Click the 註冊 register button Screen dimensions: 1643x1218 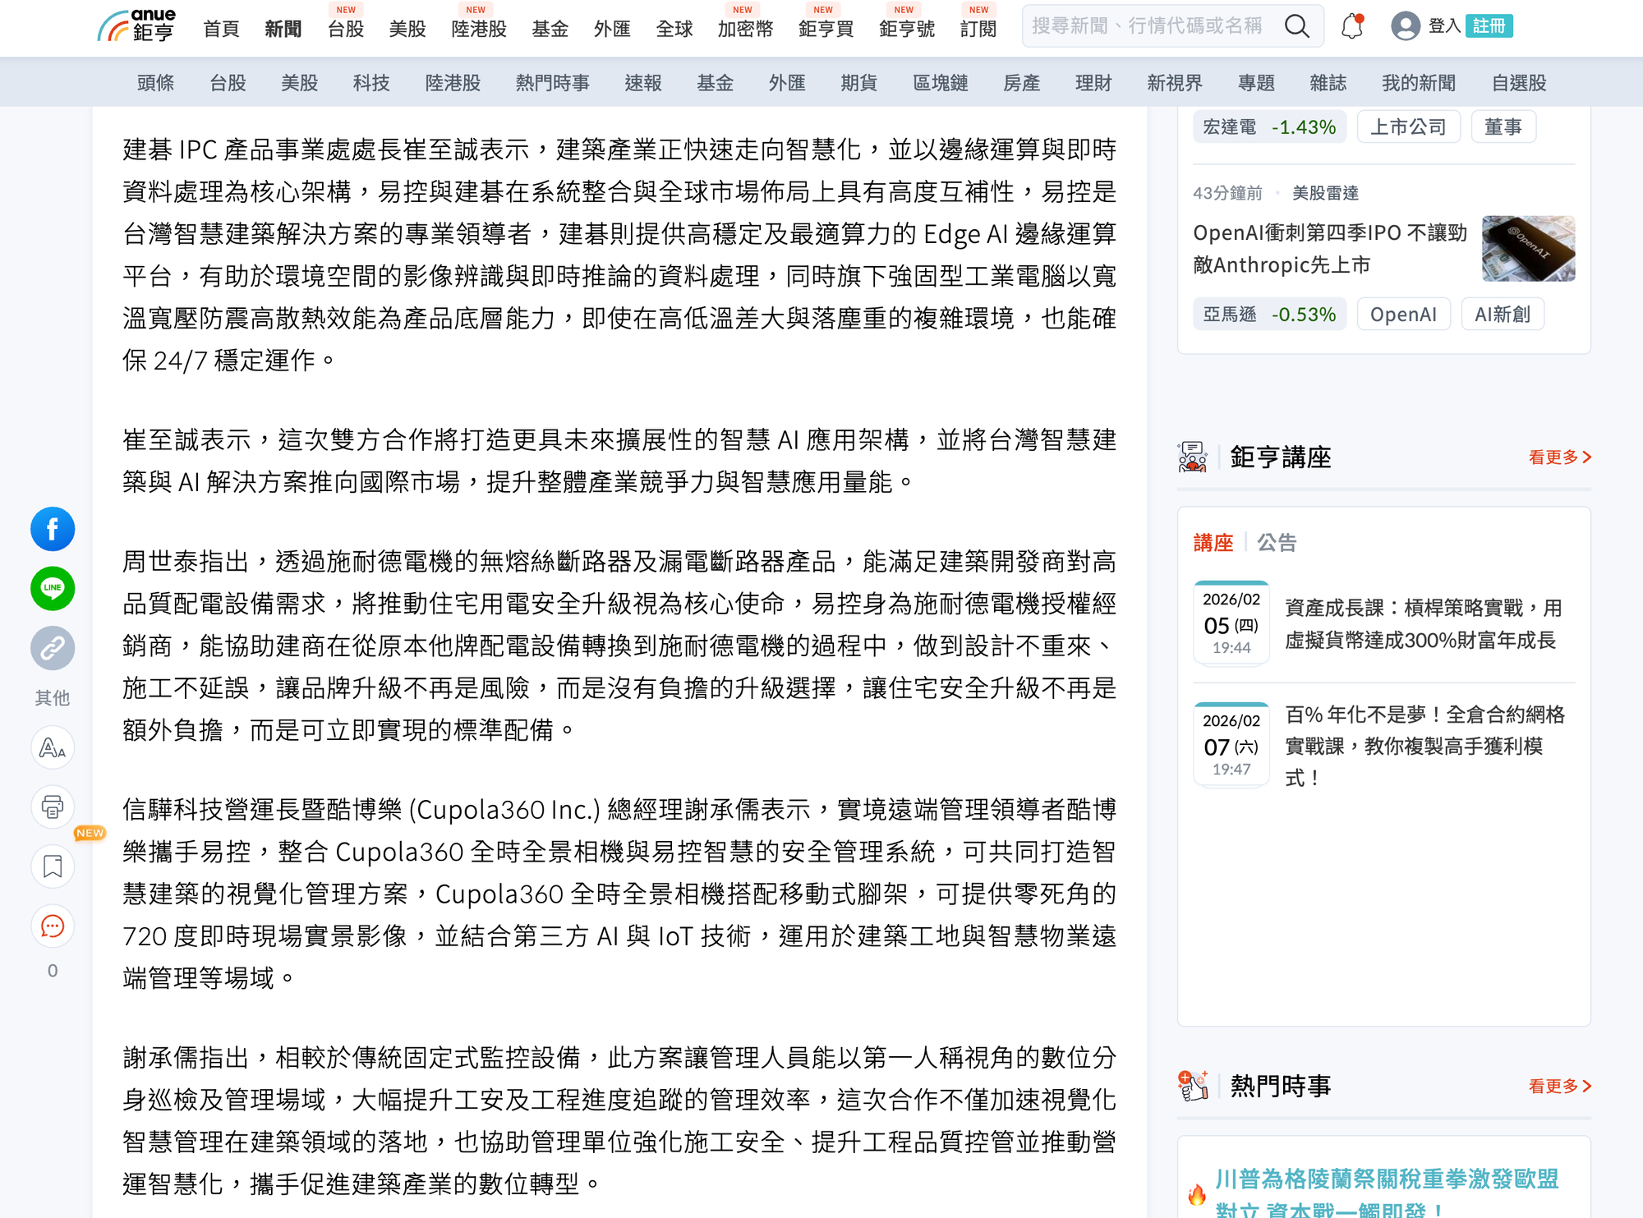pos(1489,26)
